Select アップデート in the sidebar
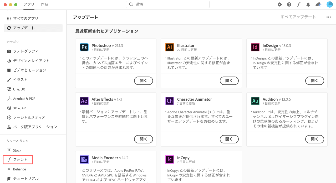 pos(33,28)
